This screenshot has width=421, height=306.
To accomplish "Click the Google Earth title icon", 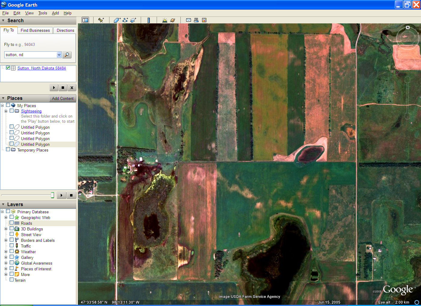I will [4, 5].
